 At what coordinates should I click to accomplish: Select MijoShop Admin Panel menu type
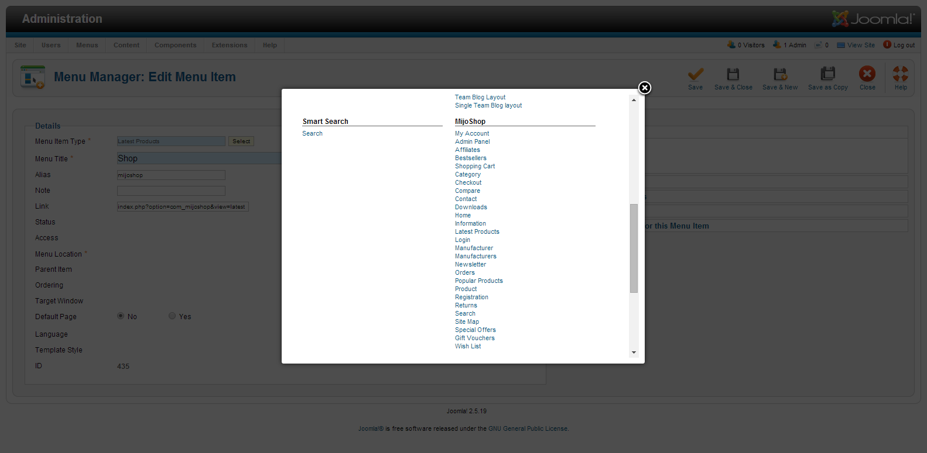[x=473, y=142]
